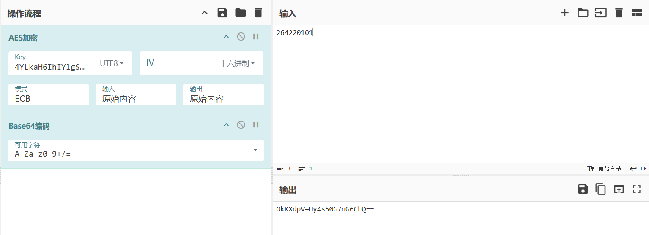Copy output to clipboard

click(x=601, y=189)
